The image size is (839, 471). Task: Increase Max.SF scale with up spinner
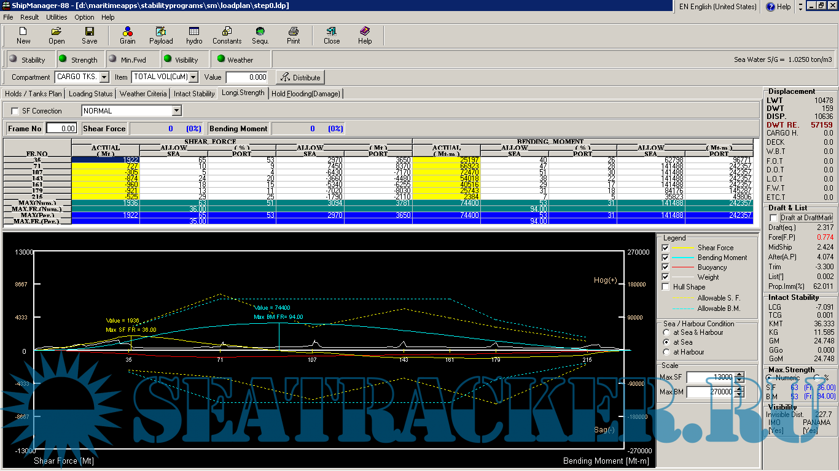[x=739, y=374]
